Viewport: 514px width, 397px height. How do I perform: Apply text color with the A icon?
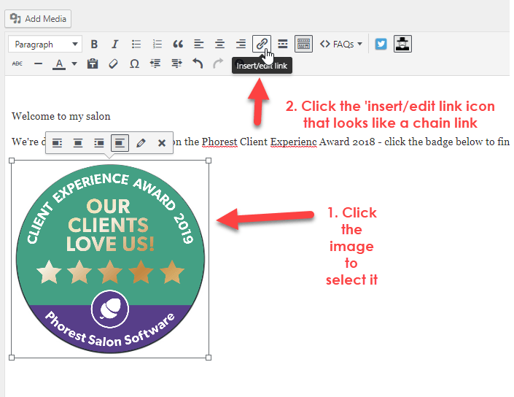[59, 63]
